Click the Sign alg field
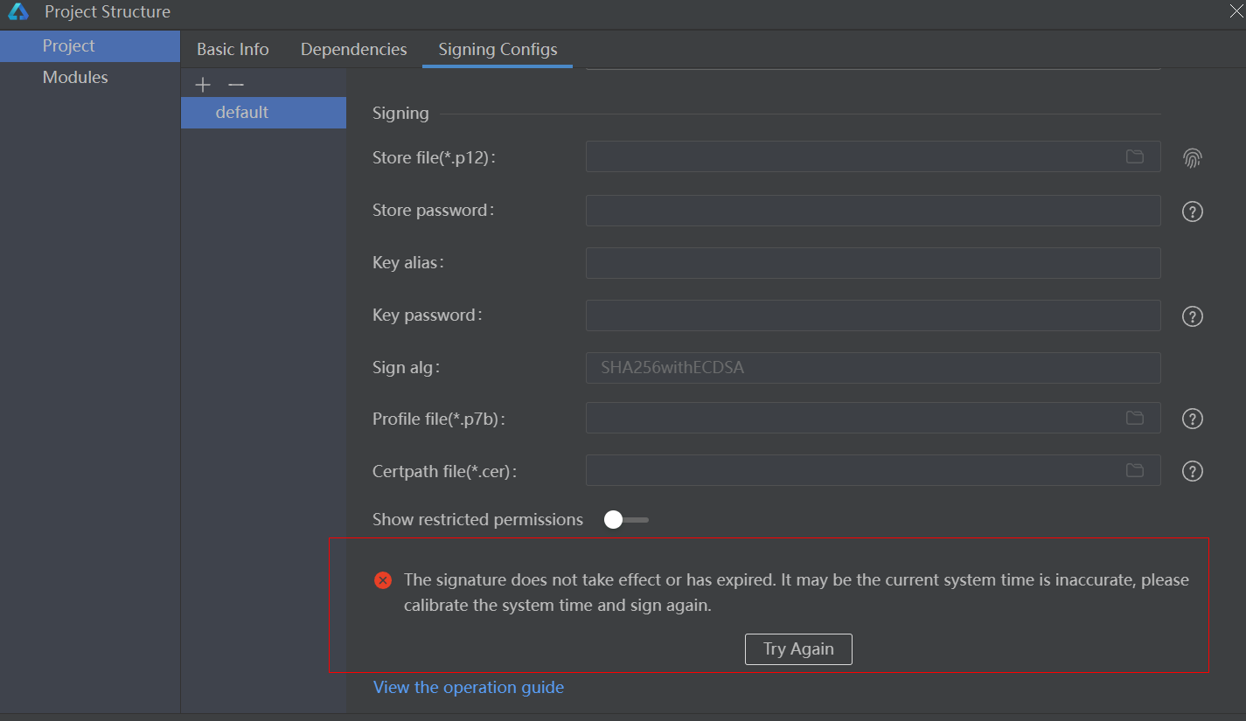This screenshot has width=1246, height=721. (x=873, y=368)
